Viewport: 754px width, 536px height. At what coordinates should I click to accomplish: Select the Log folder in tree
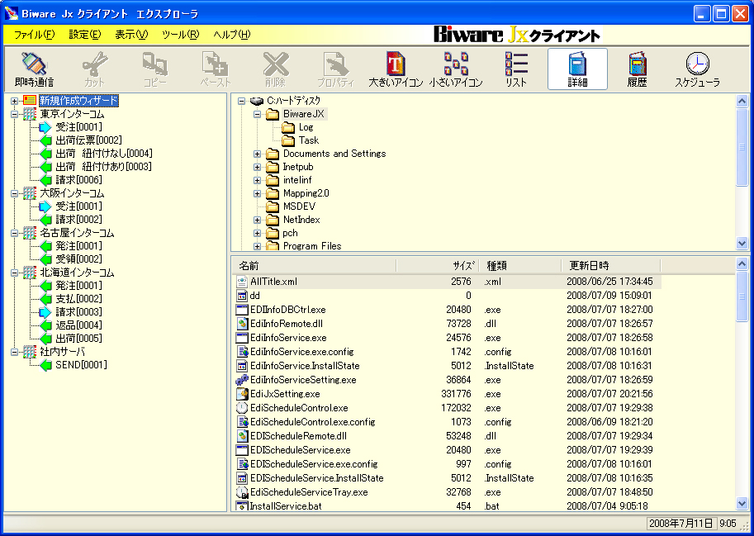click(x=306, y=127)
